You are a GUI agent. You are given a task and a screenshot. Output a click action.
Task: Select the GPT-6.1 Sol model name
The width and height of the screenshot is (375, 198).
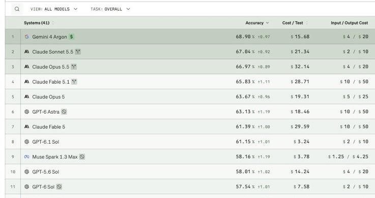click(x=45, y=142)
